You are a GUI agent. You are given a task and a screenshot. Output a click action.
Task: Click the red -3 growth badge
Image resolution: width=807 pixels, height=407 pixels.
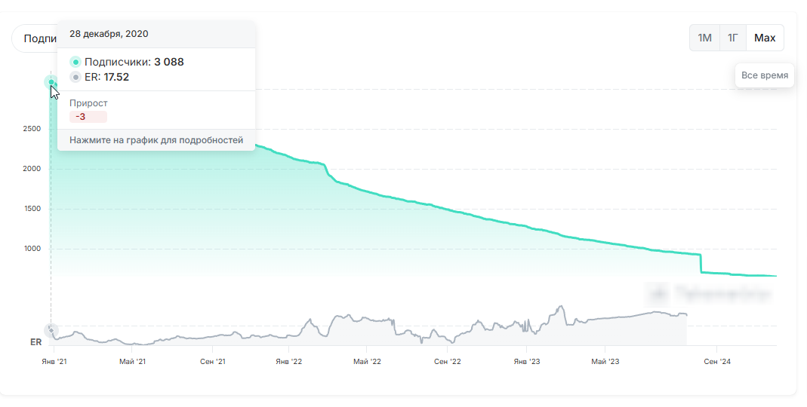81,117
